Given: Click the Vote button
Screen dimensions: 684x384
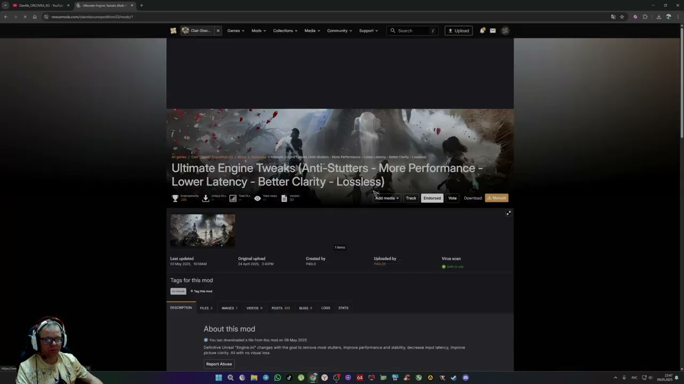Looking at the screenshot, I should [x=453, y=198].
